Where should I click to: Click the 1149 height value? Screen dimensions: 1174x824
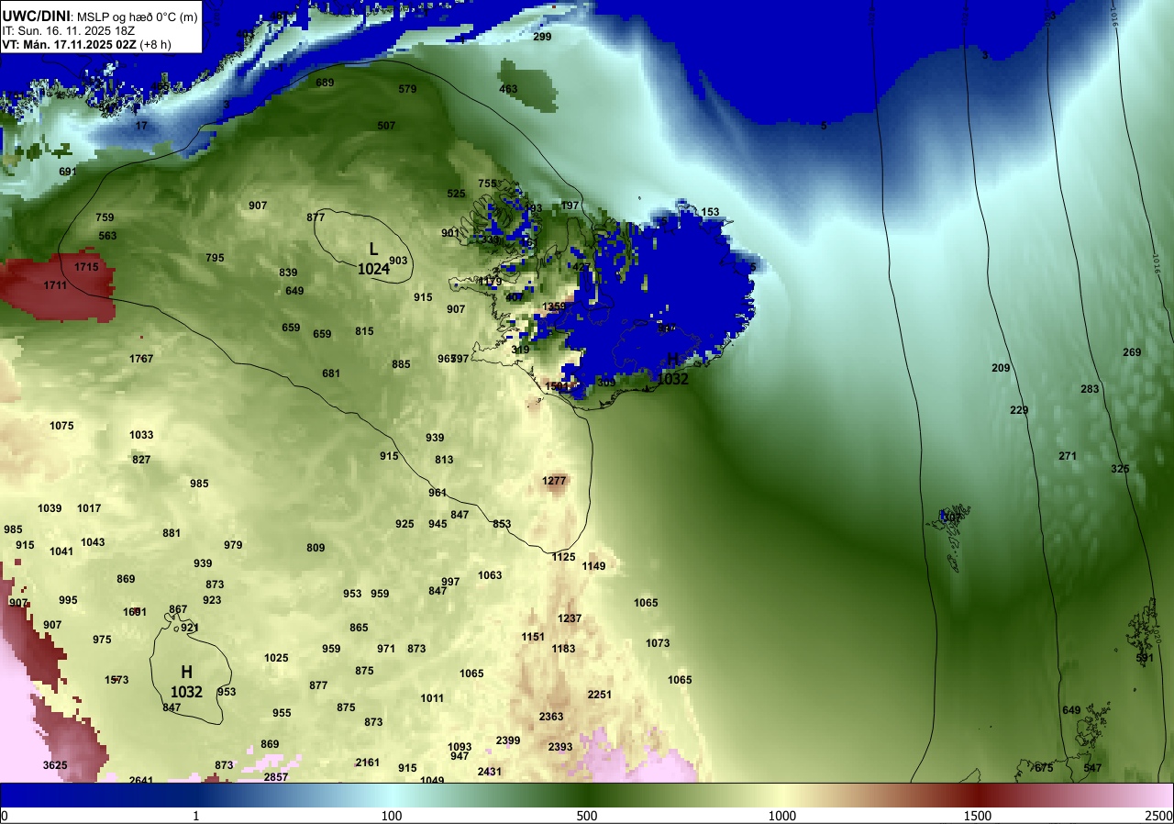593,566
